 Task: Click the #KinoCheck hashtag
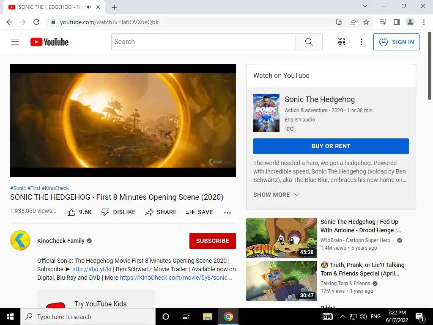coord(55,188)
